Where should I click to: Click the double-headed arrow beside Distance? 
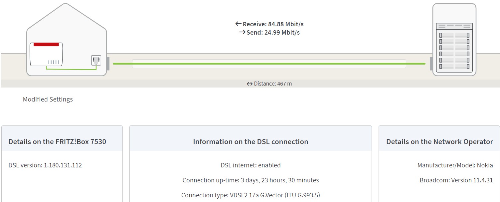pyautogui.click(x=250, y=84)
